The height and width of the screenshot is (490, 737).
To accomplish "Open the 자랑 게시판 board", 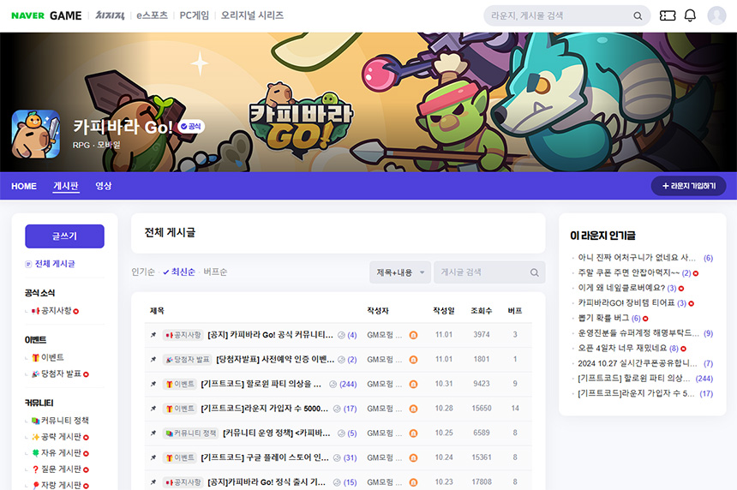I will point(60,486).
